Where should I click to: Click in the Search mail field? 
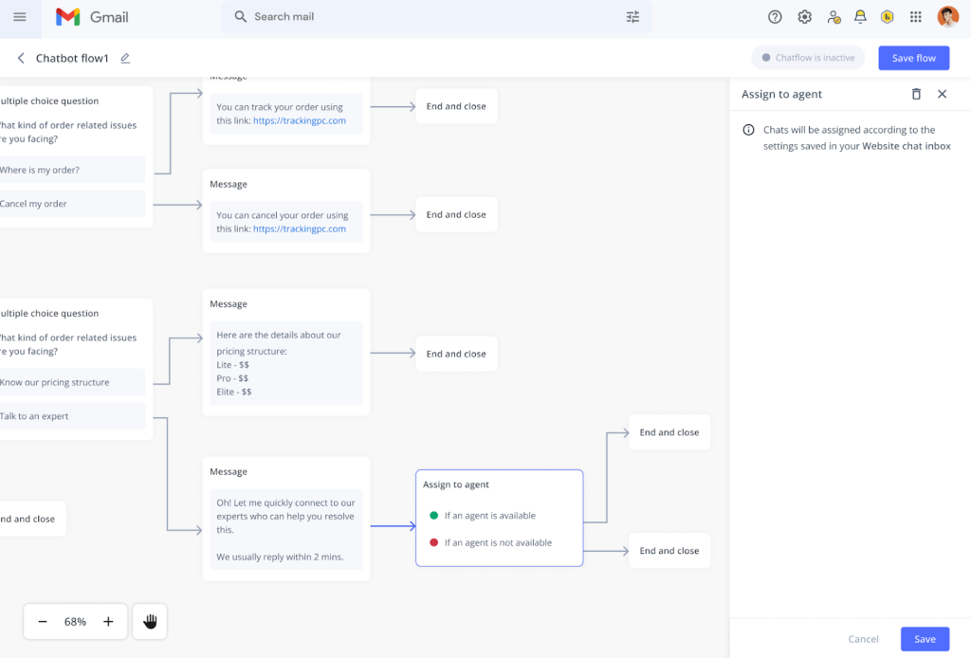tap(427, 17)
